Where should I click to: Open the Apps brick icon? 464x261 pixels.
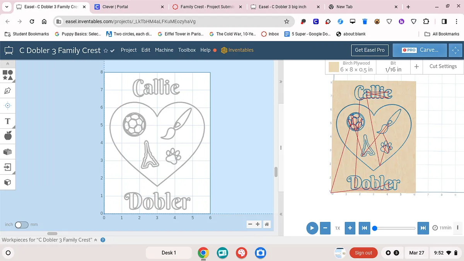[8, 152]
